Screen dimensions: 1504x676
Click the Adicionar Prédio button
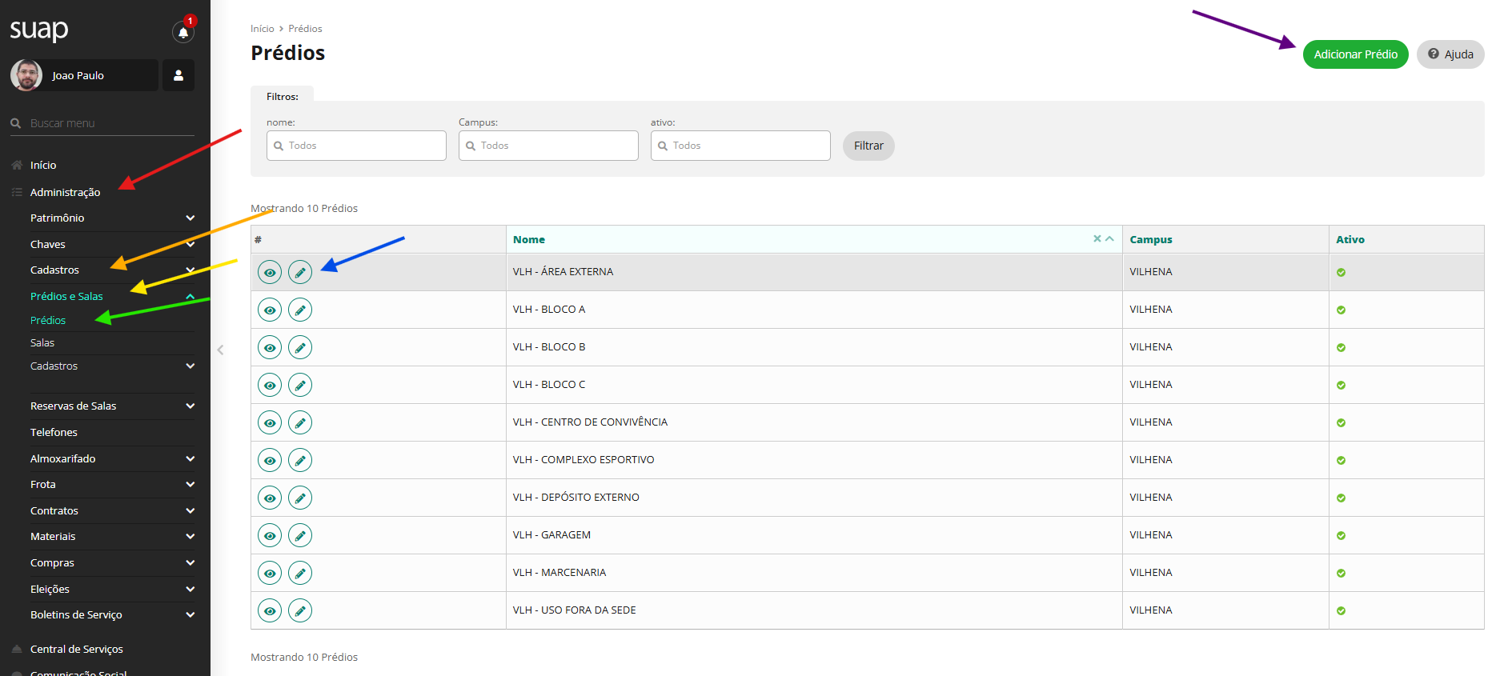[x=1355, y=54]
